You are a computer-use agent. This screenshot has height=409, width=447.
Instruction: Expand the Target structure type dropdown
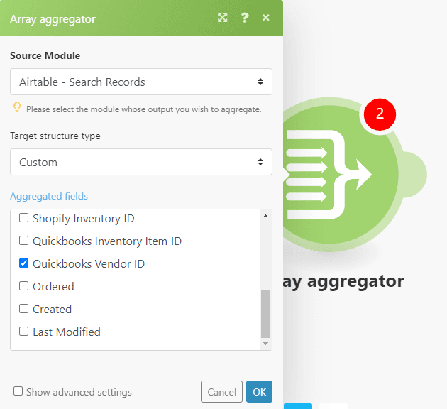141,162
